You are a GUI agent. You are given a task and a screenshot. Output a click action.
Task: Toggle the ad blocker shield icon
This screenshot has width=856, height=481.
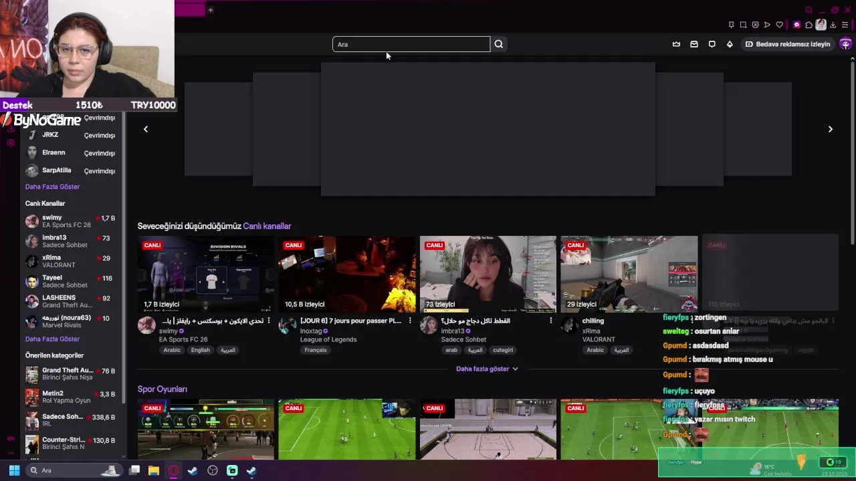(x=755, y=25)
